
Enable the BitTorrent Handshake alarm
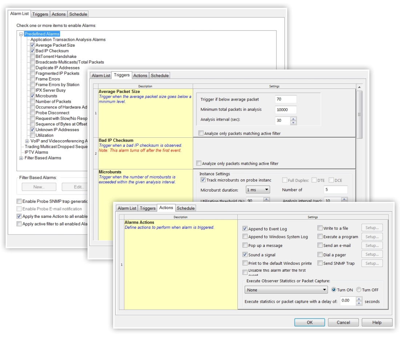32,56
